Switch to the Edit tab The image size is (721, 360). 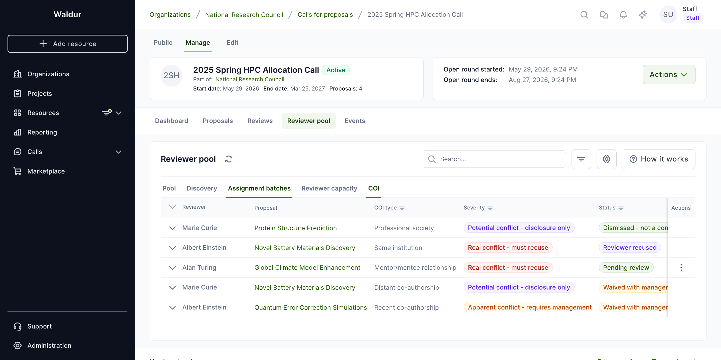(232, 42)
